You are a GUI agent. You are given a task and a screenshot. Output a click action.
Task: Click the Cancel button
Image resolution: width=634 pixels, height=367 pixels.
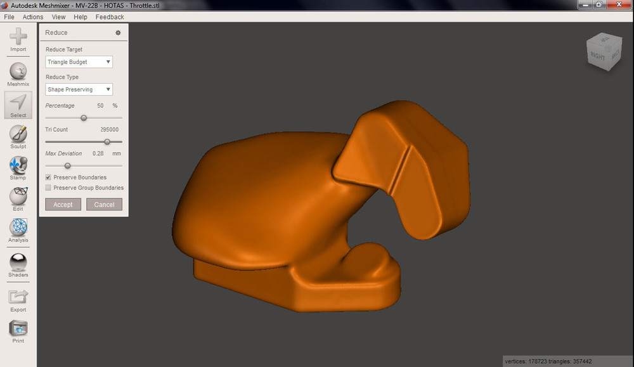pos(104,205)
